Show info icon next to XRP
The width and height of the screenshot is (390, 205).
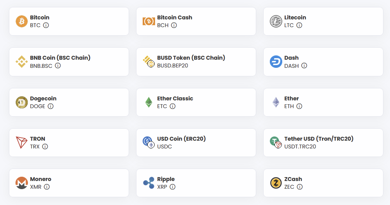(x=173, y=187)
